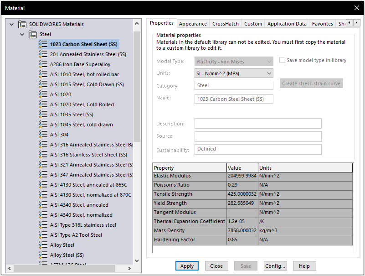This screenshot has width=365, height=276.
Task: Click the tree vertical scrollbar up arrow
Action: click(x=137, y=23)
